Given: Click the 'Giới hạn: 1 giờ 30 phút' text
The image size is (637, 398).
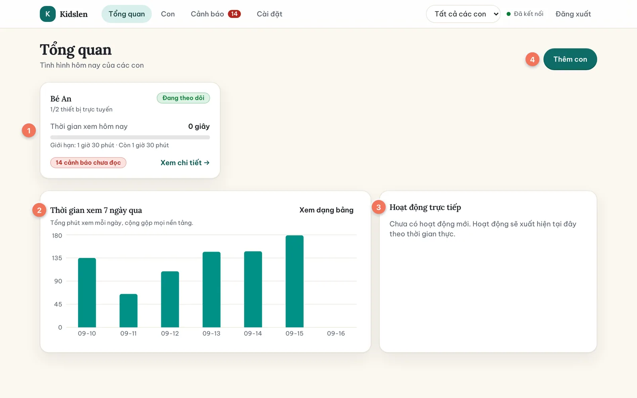Looking at the screenshot, I should [82, 145].
